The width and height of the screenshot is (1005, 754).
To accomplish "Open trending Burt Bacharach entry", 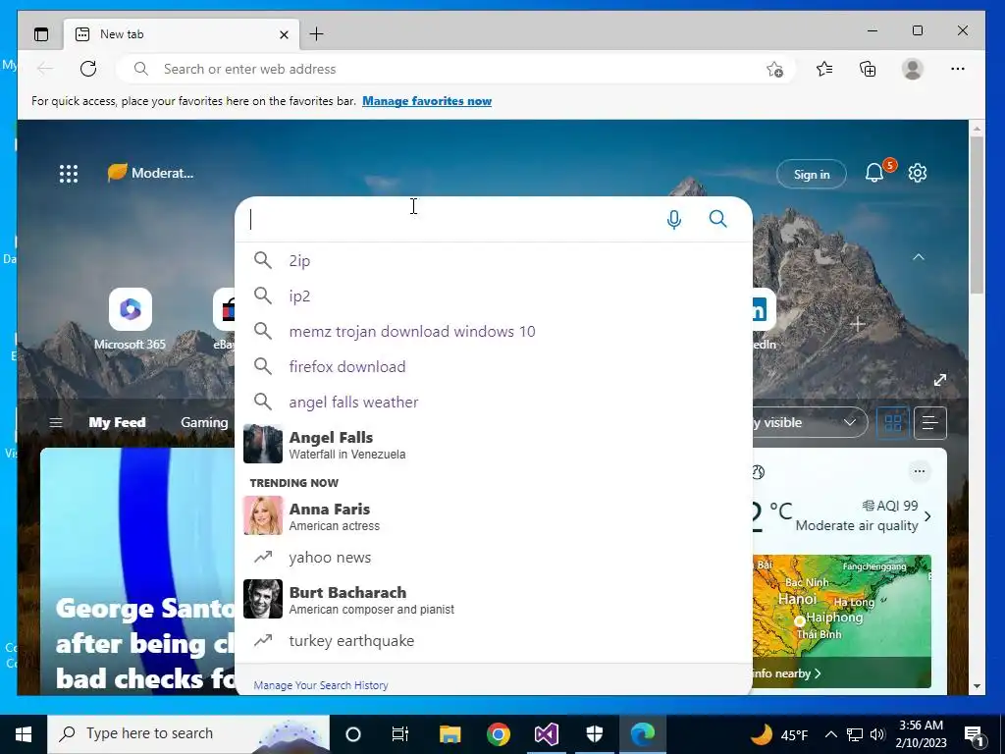I will click(494, 599).
